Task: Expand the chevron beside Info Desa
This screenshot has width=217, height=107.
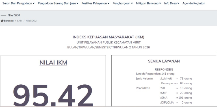Action: tap(178, 3)
